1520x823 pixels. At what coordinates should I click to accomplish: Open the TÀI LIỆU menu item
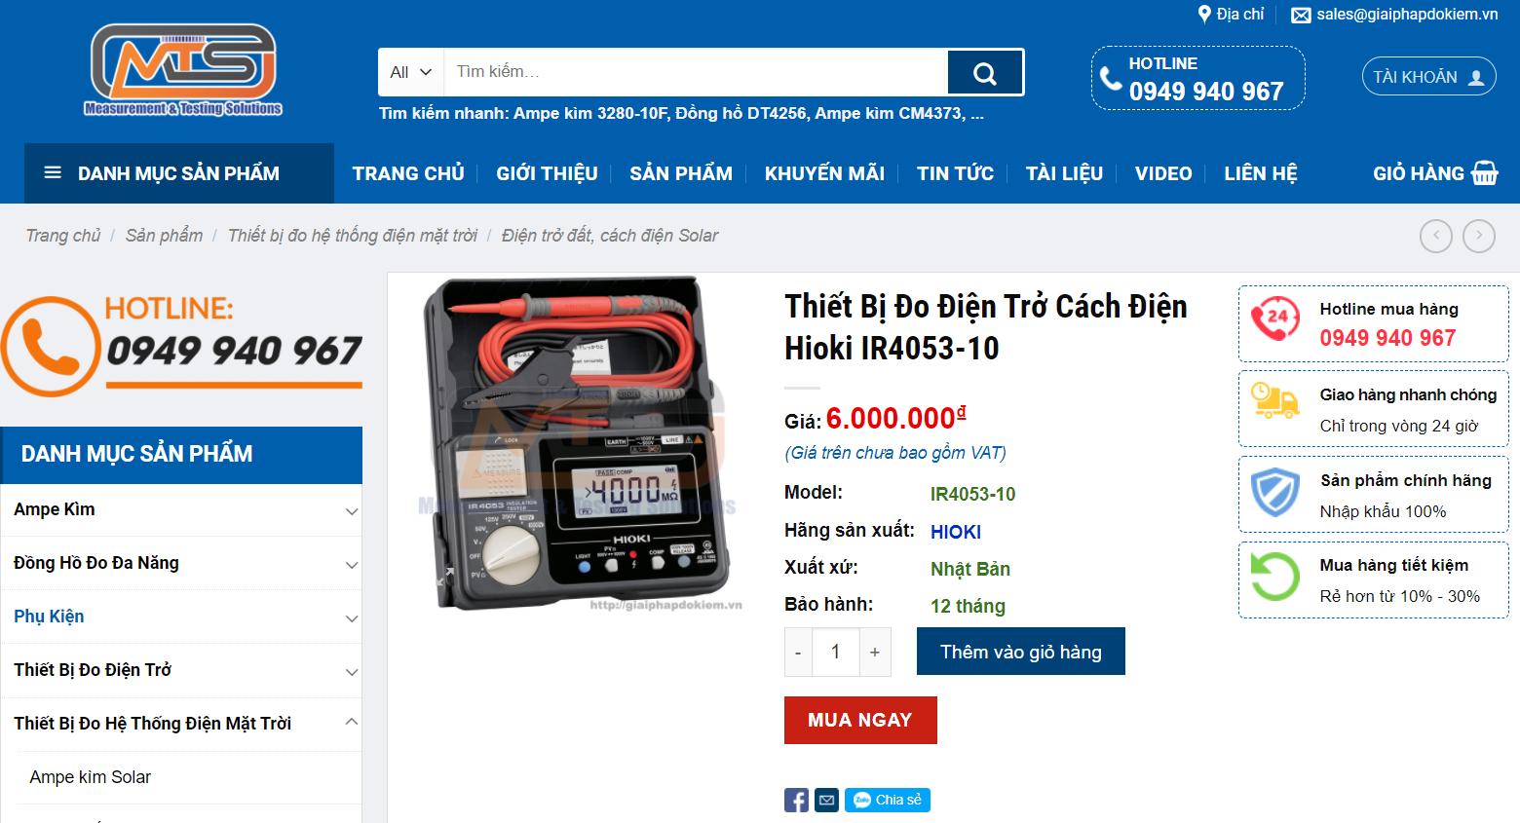click(1064, 173)
